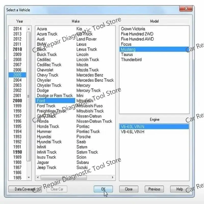Select Mini make

[80, 95]
